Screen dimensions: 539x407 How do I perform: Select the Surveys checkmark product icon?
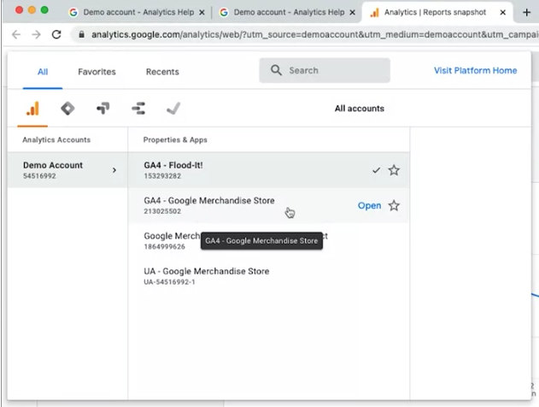click(x=173, y=109)
